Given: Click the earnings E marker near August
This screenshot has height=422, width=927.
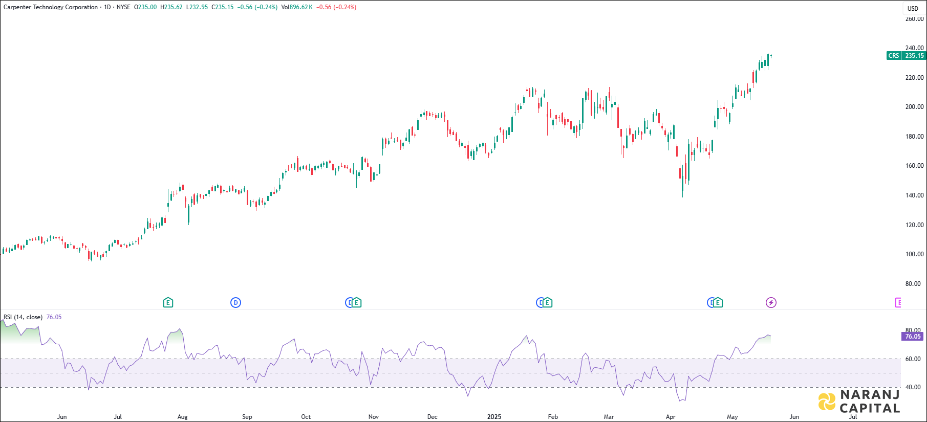Looking at the screenshot, I should click(168, 303).
